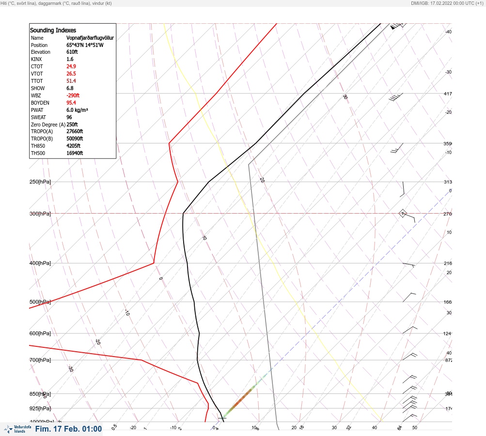
Task: Click the Veðurstofa Íslands logo
Action: pyautogui.click(x=17, y=429)
